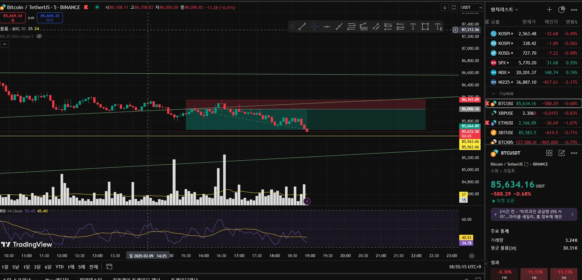Set time range to 1일
Viewport: 582px width, 280px height.
[x=5, y=267]
